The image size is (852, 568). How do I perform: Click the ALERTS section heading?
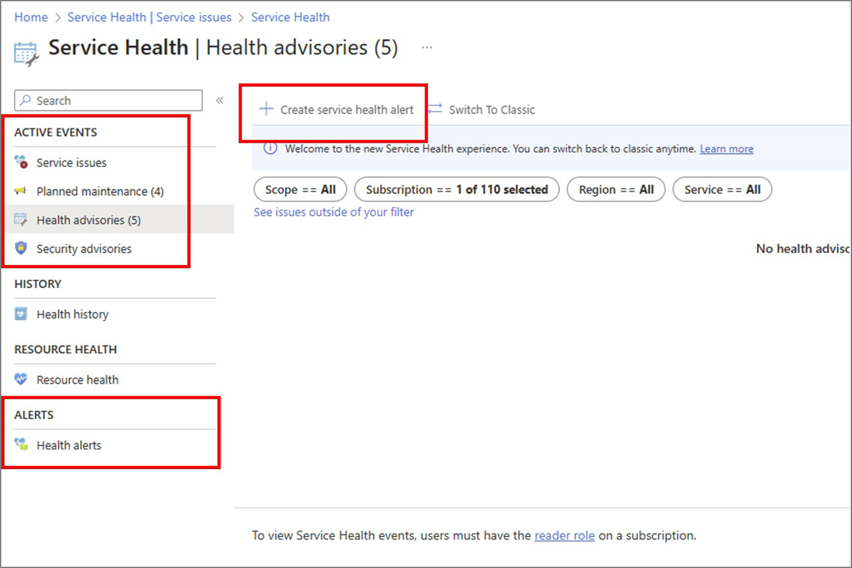(34, 415)
